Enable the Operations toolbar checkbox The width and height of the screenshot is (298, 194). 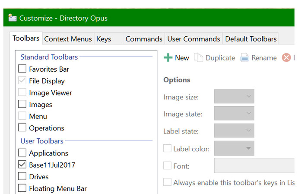[22, 127]
